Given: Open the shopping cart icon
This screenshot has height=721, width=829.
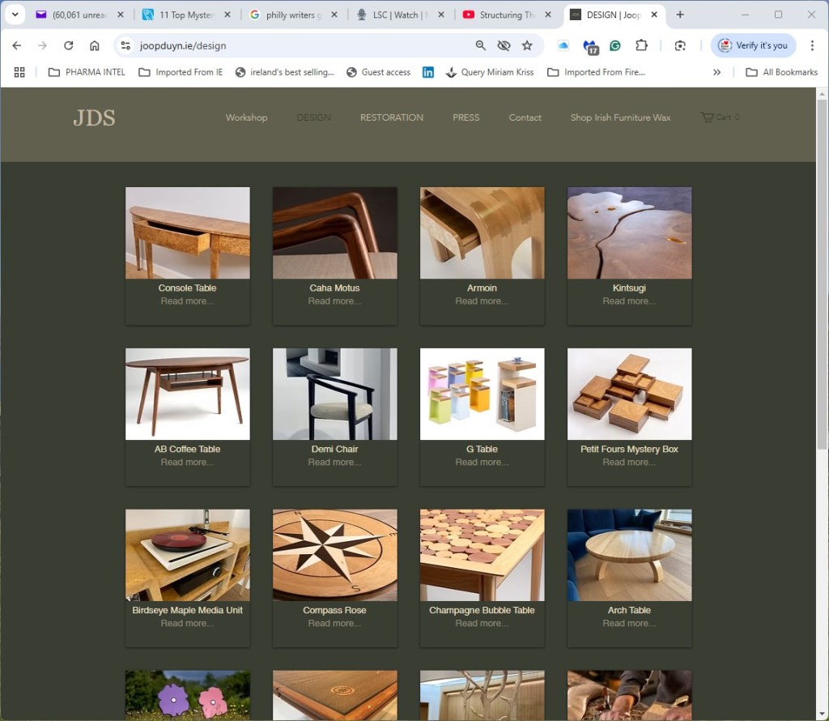Looking at the screenshot, I should (707, 117).
